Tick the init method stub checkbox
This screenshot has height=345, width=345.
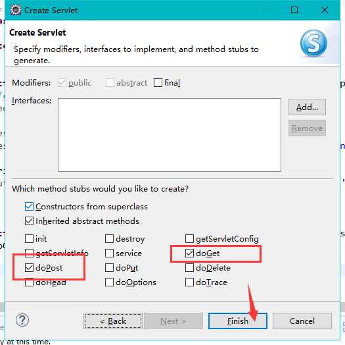(x=29, y=238)
